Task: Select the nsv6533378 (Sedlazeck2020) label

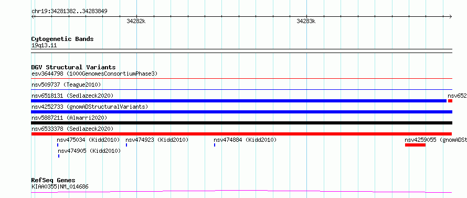Action: pyautogui.click(x=72, y=129)
